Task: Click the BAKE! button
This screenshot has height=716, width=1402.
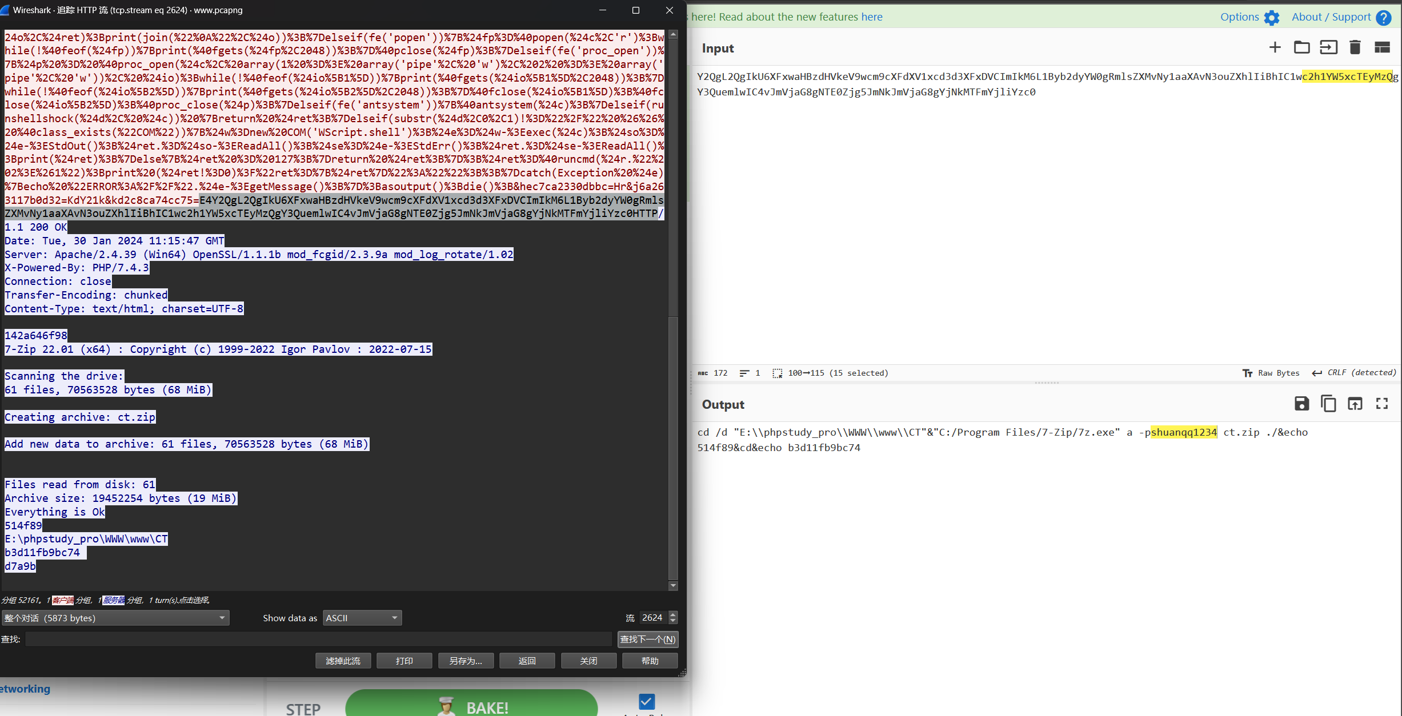Action: [471, 703]
